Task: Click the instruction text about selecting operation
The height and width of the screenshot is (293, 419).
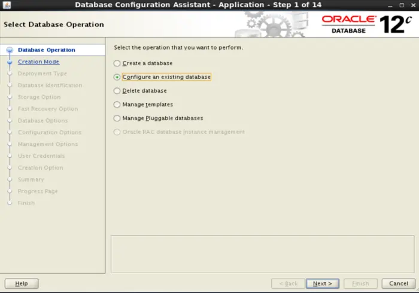Action: click(178, 47)
